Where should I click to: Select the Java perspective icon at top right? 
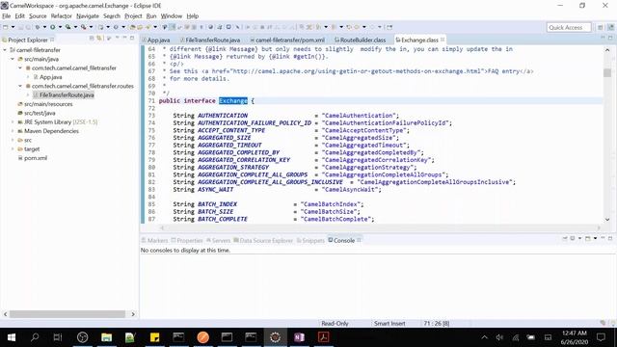[610, 27]
